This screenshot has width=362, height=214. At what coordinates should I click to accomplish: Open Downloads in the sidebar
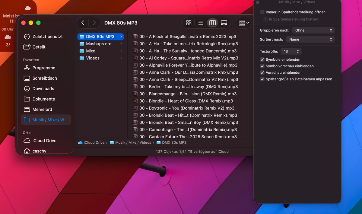43,88
